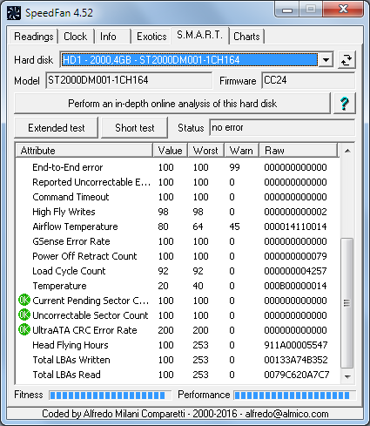Image resolution: width=370 pixels, height=426 pixels.
Task: Close the SpeedFan 4.52 window
Action: (344, 10)
